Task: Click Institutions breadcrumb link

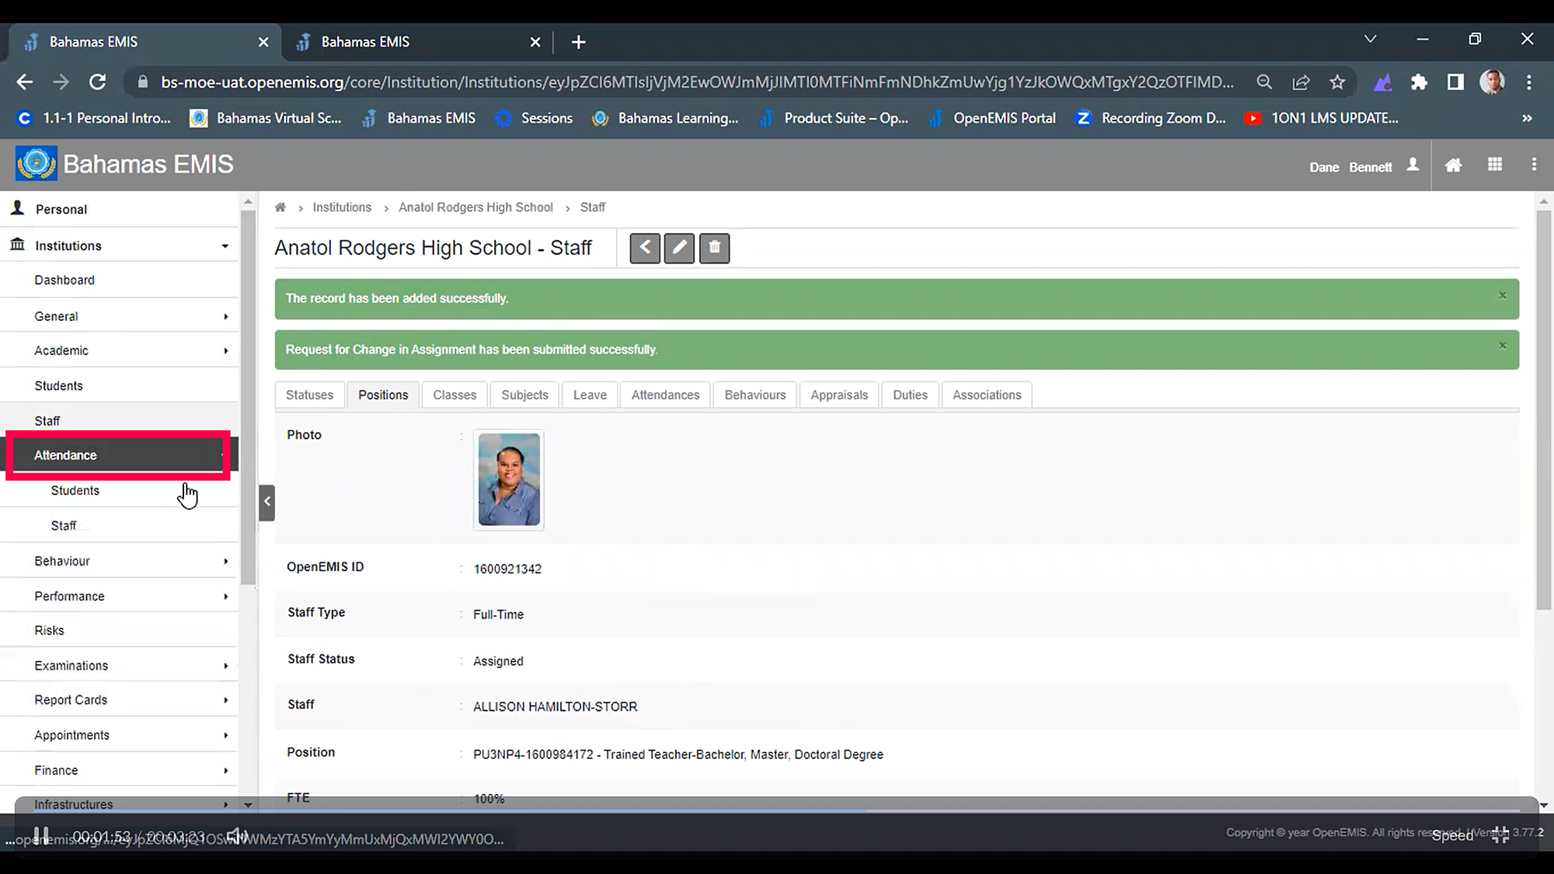Action: point(342,207)
